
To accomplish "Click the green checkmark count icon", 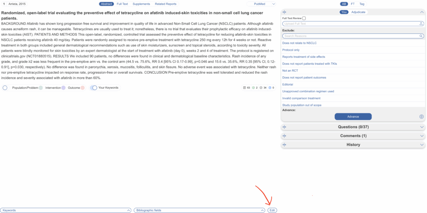I will (x=254, y=88).
